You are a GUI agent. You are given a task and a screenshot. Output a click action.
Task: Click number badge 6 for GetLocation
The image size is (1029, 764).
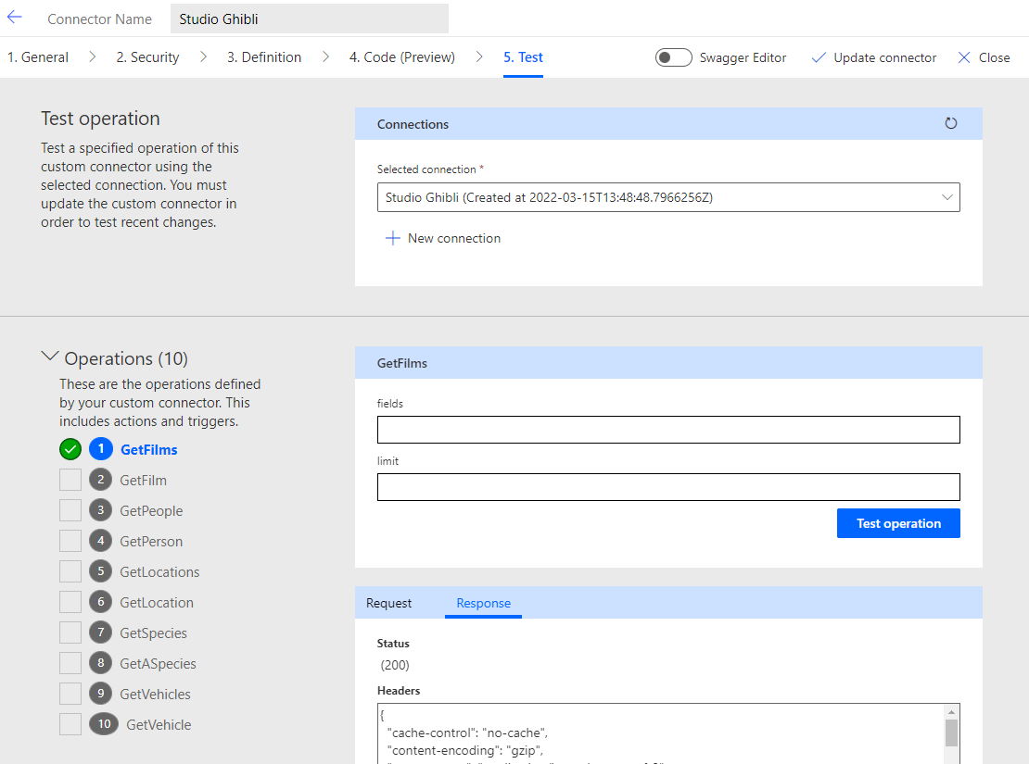(x=100, y=602)
